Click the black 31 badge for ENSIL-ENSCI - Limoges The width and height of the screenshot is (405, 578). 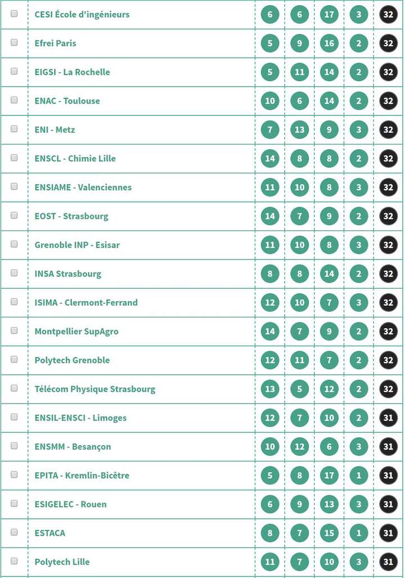388,418
